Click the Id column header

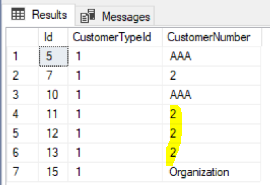point(53,37)
